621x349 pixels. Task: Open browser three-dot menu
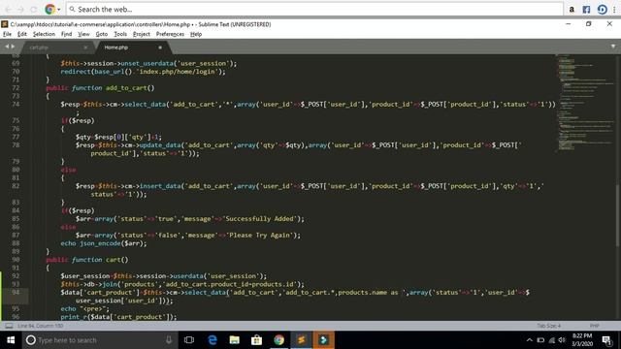tap(614, 9)
